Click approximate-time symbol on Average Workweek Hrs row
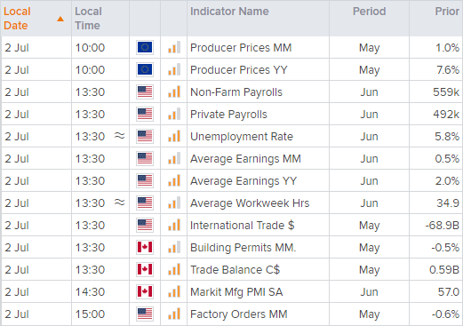Viewport: 463px width, 326px height. 120,203
